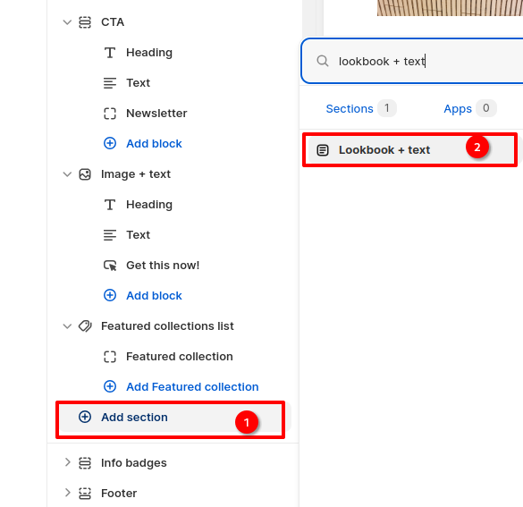Image resolution: width=523 pixels, height=507 pixels.
Task: Click the Featured collections list tag icon
Action: [x=85, y=326]
